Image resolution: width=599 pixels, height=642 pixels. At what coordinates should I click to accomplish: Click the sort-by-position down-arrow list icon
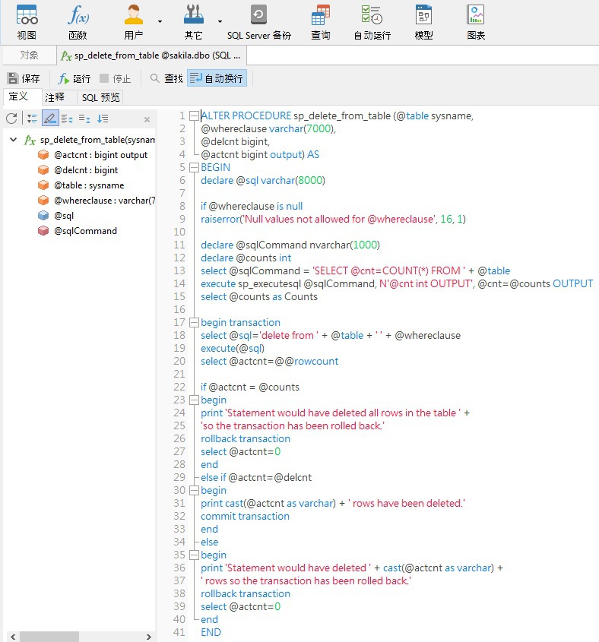click(x=103, y=119)
